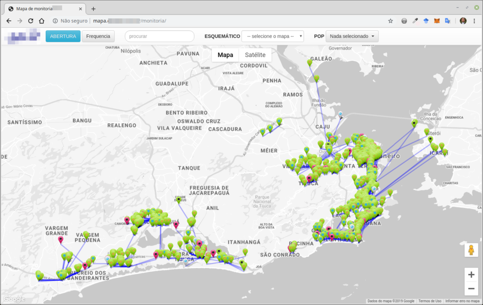Click 'Informar erro no mapa' link
This screenshot has width=483, height=305.
[x=462, y=301]
